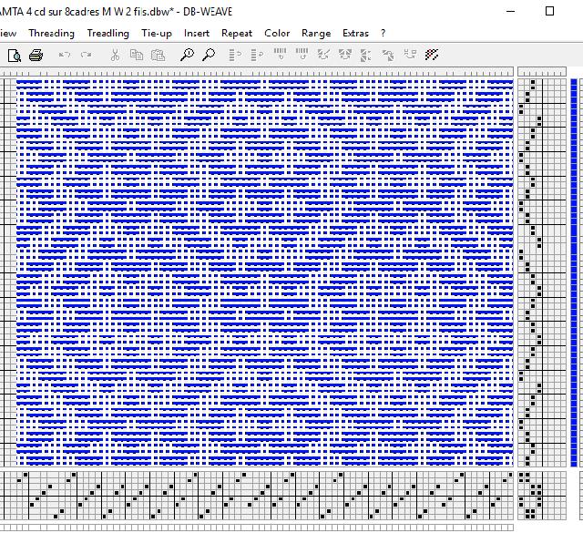This screenshot has width=583, height=533.
Task: Expand the Repeat menu dropdown
Action: [x=237, y=33]
